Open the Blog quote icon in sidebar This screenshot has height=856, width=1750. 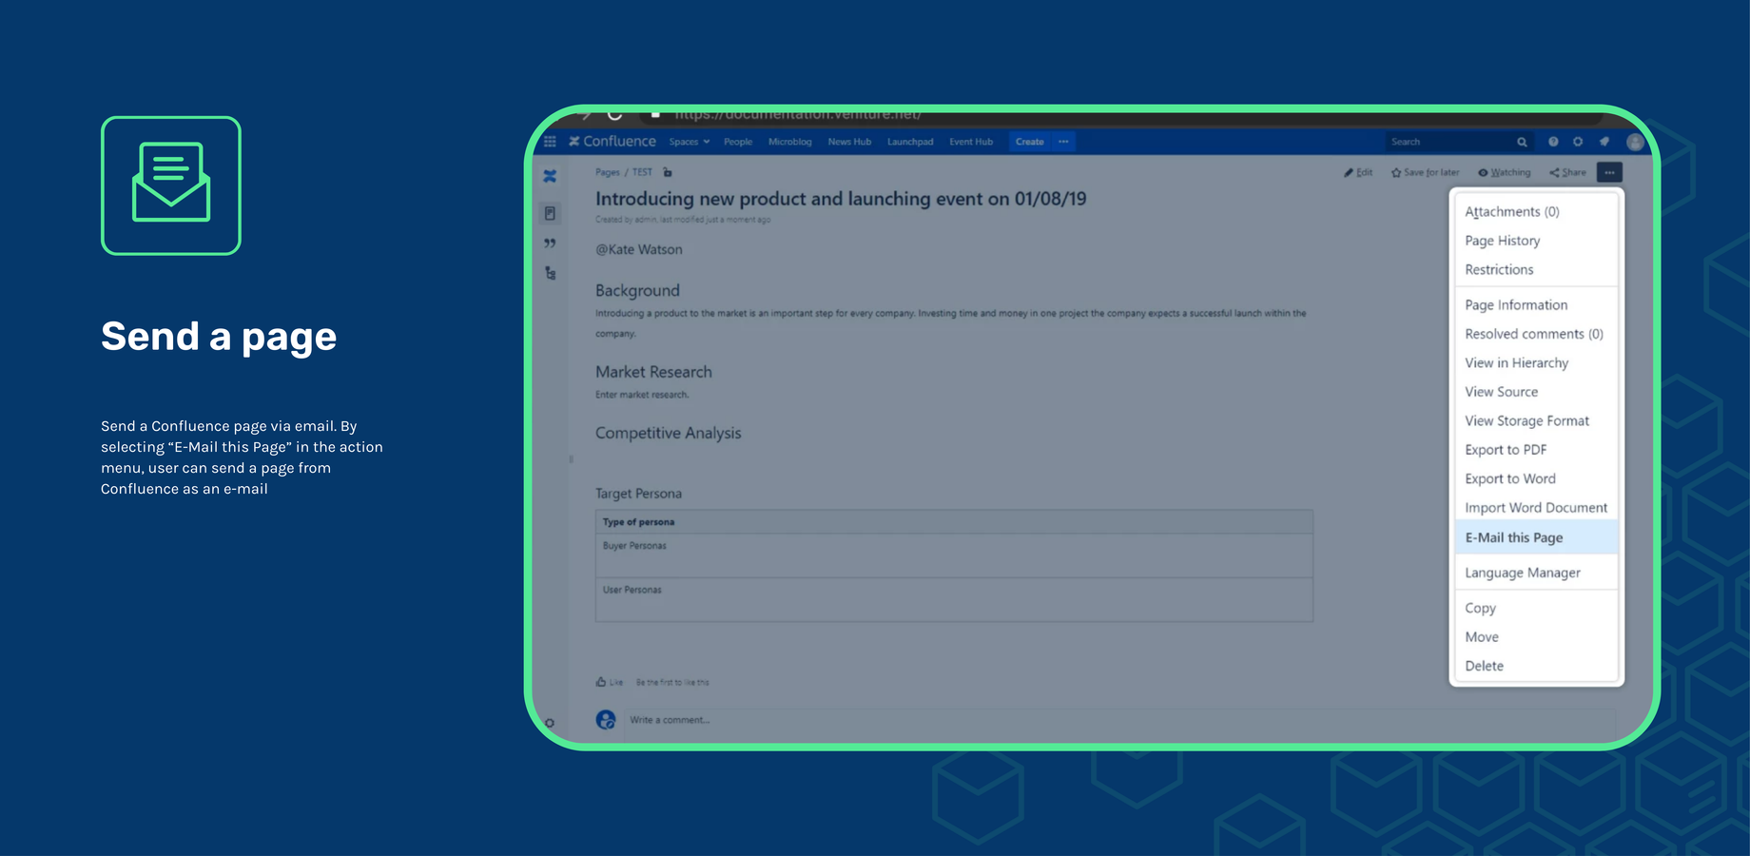click(550, 243)
